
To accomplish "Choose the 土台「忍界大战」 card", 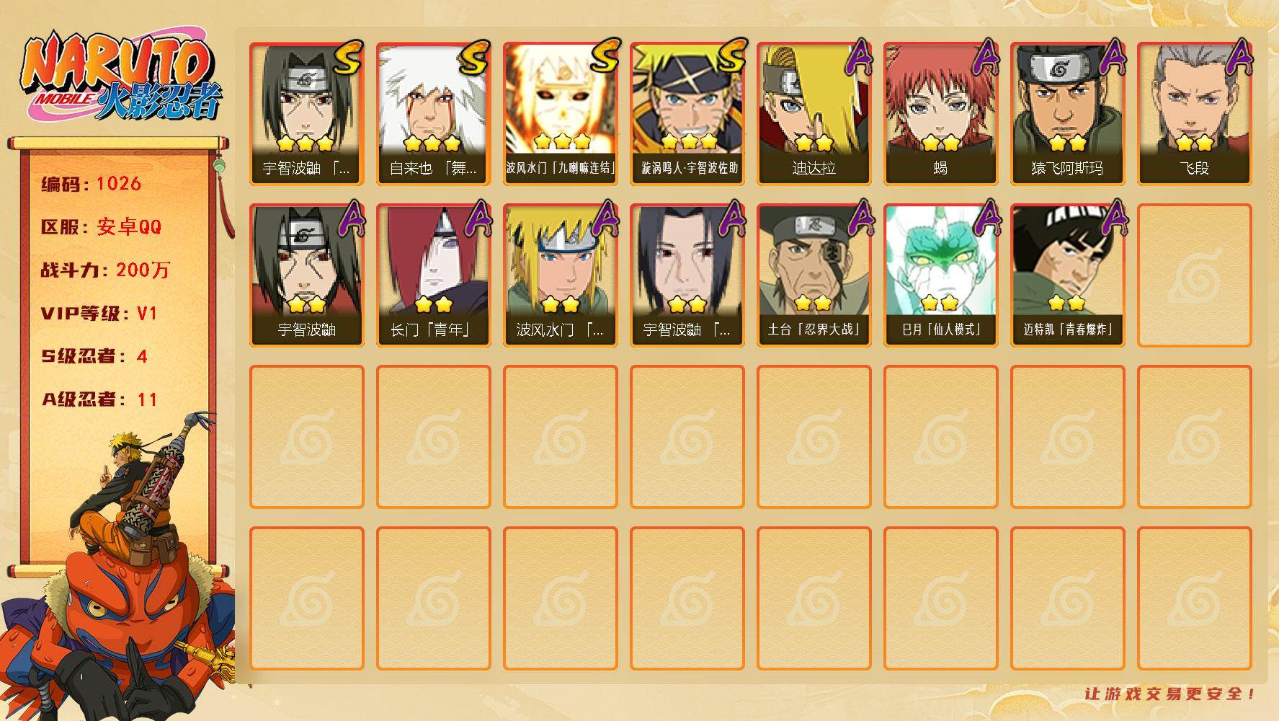I will tap(814, 275).
